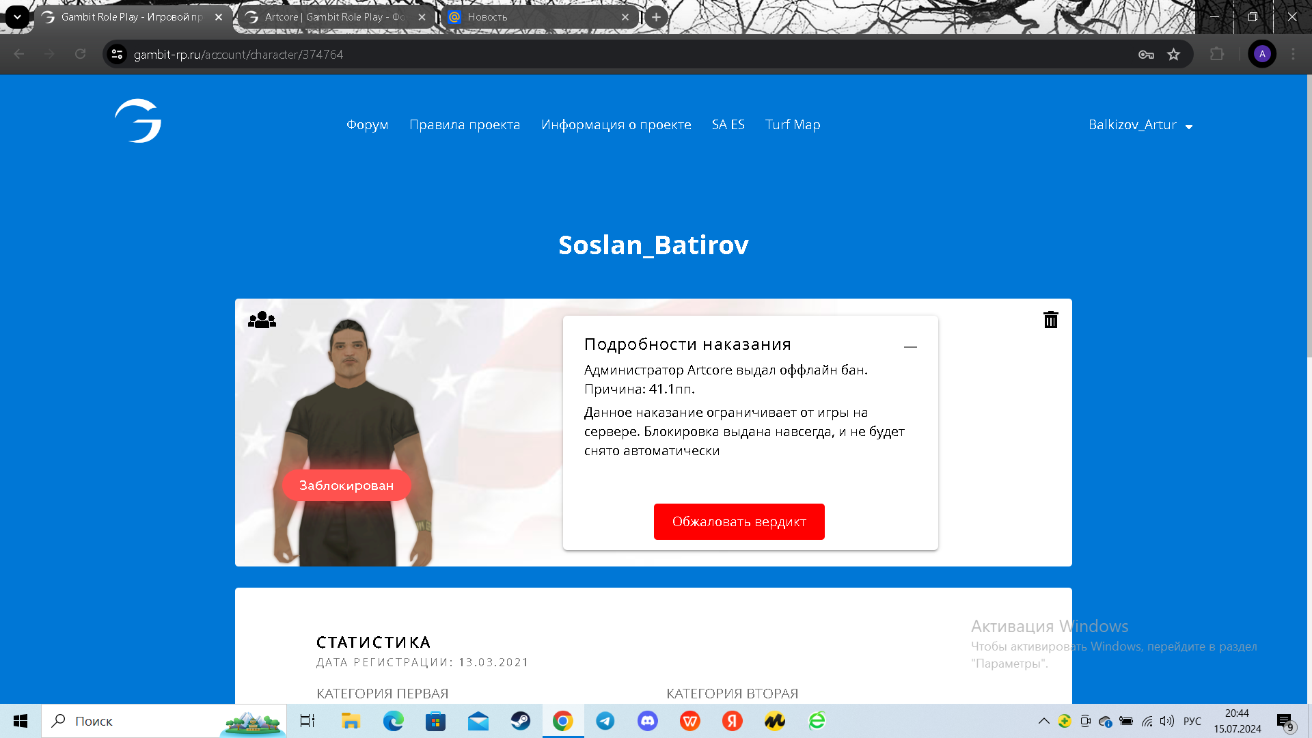1312x738 pixels.
Task: Click the Обжаловать вердикт button
Action: (739, 522)
